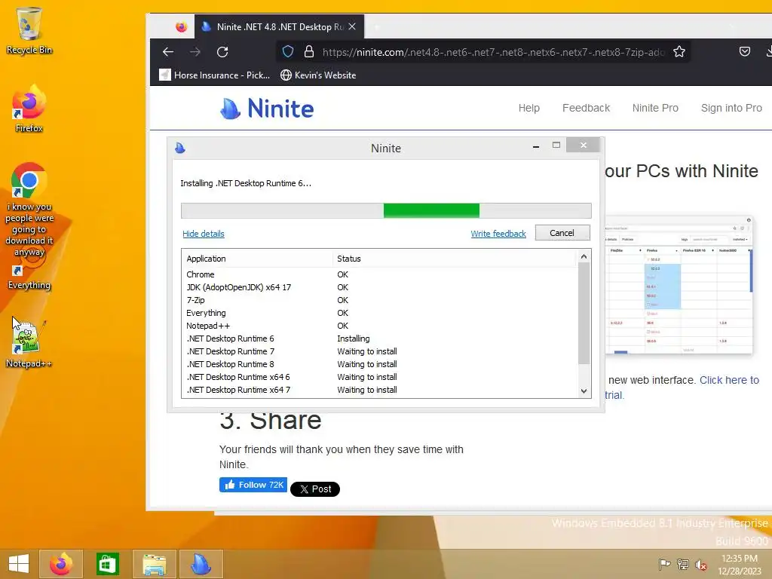Viewport: 772px width, 579px height.
Task: Open the Windows Start button
Action: tap(19, 564)
